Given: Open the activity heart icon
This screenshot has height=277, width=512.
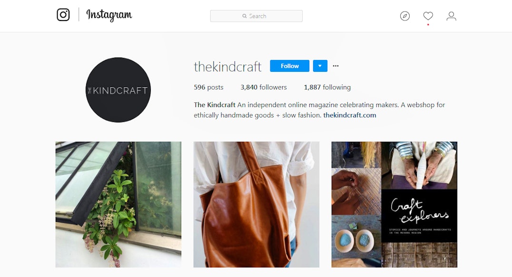Looking at the screenshot, I should coord(428,16).
